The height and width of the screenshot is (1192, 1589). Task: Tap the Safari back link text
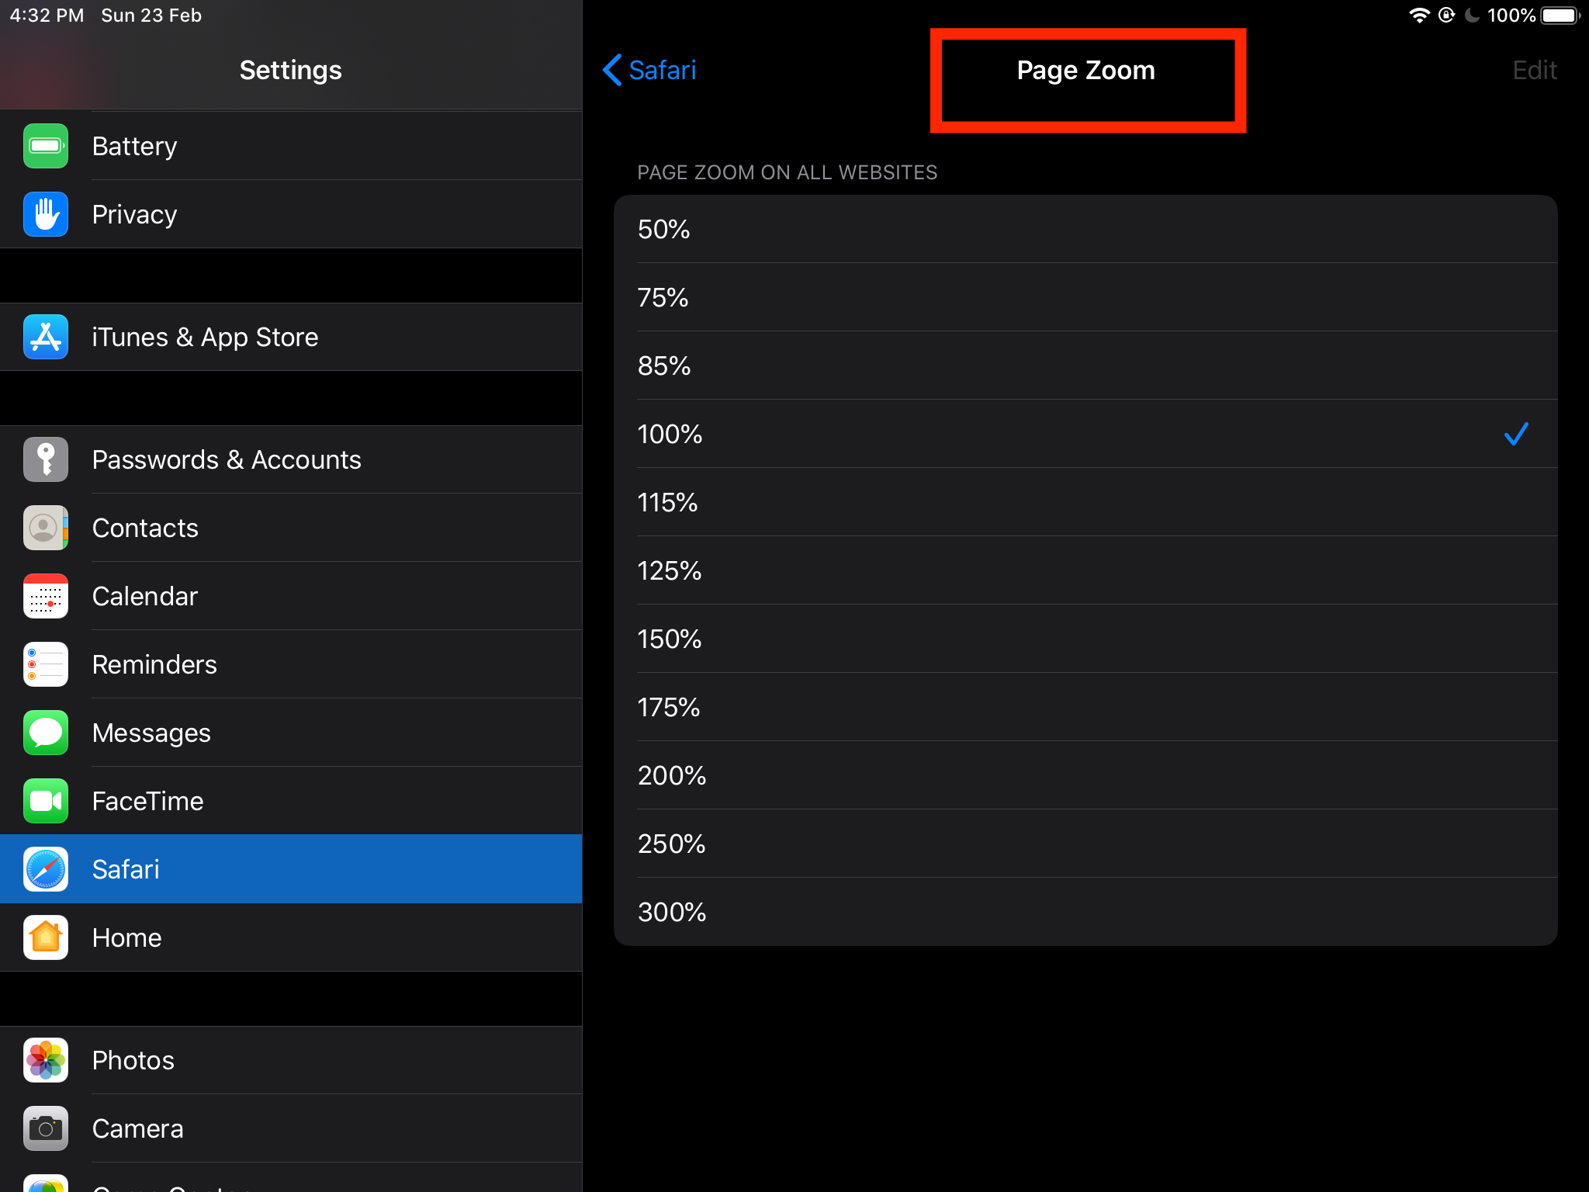pyautogui.click(x=663, y=70)
